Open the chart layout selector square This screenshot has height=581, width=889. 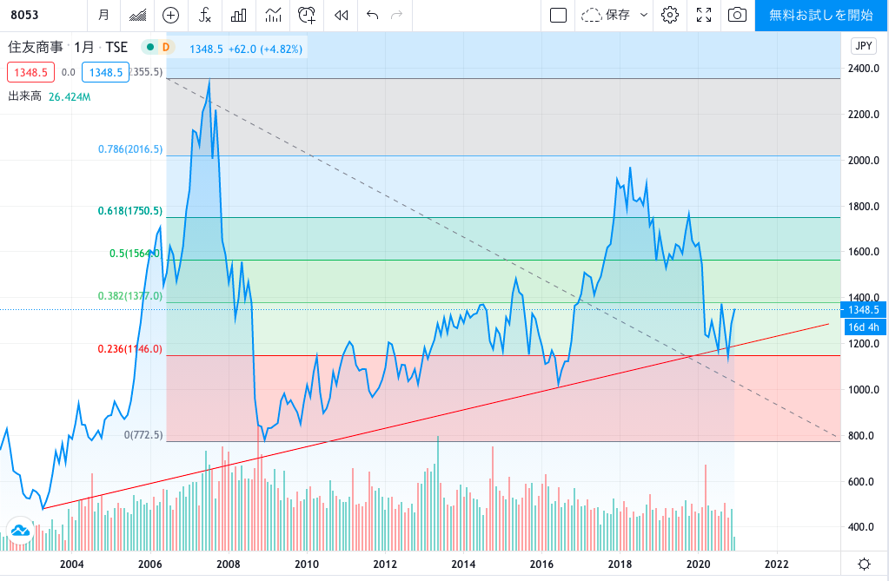[x=559, y=16]
